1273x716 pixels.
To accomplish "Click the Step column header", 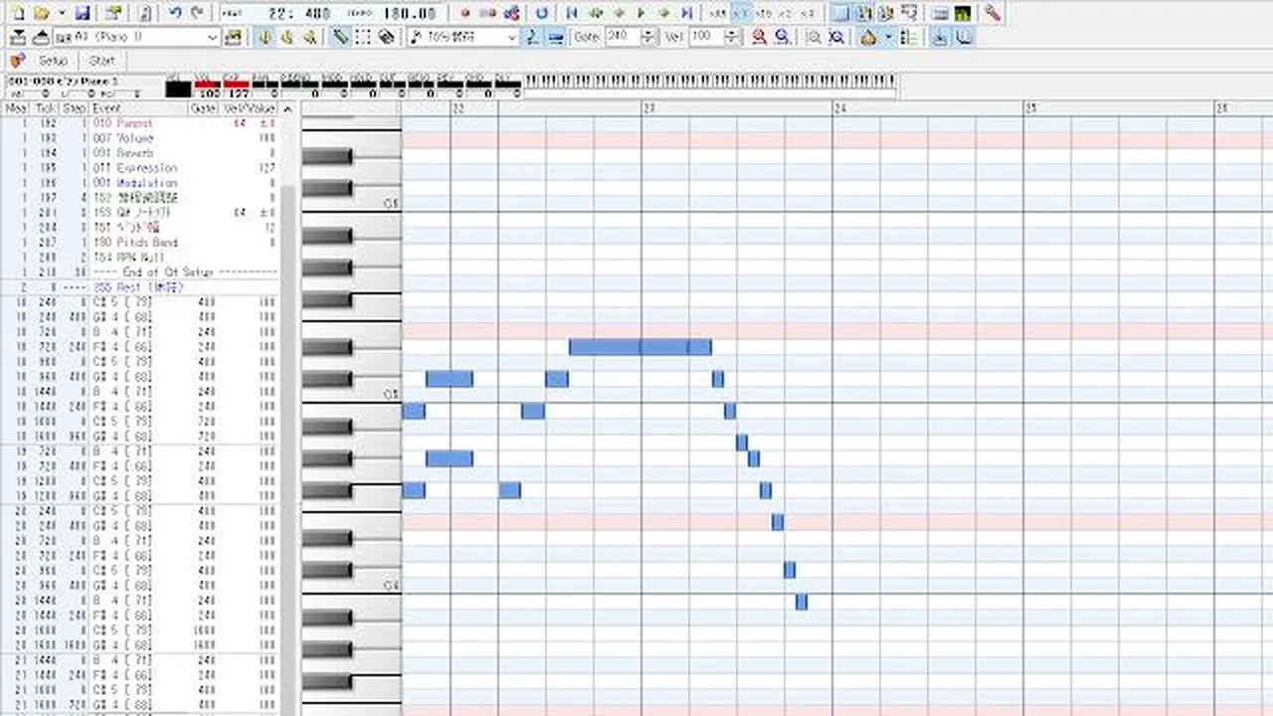I will click(75, 108).
